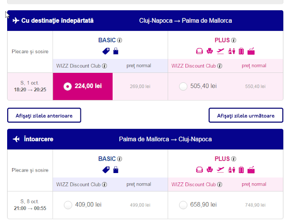Click info icon beside return PLUS heading
This screenshot has height=224, width=286.
click(x=233, y=159)
